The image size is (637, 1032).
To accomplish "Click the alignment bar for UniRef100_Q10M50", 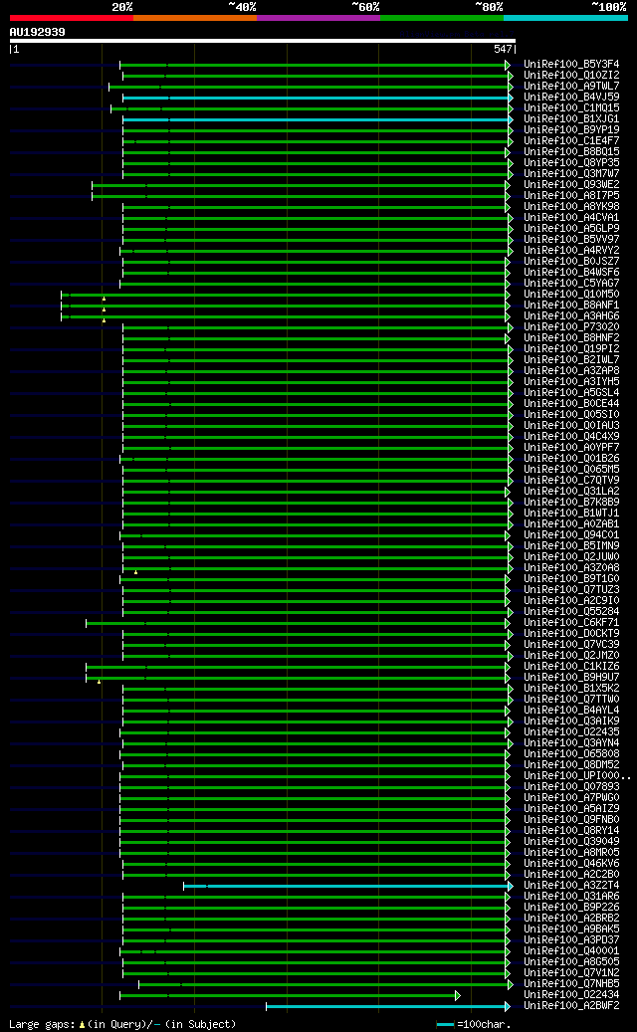I will tap(285, 295).
